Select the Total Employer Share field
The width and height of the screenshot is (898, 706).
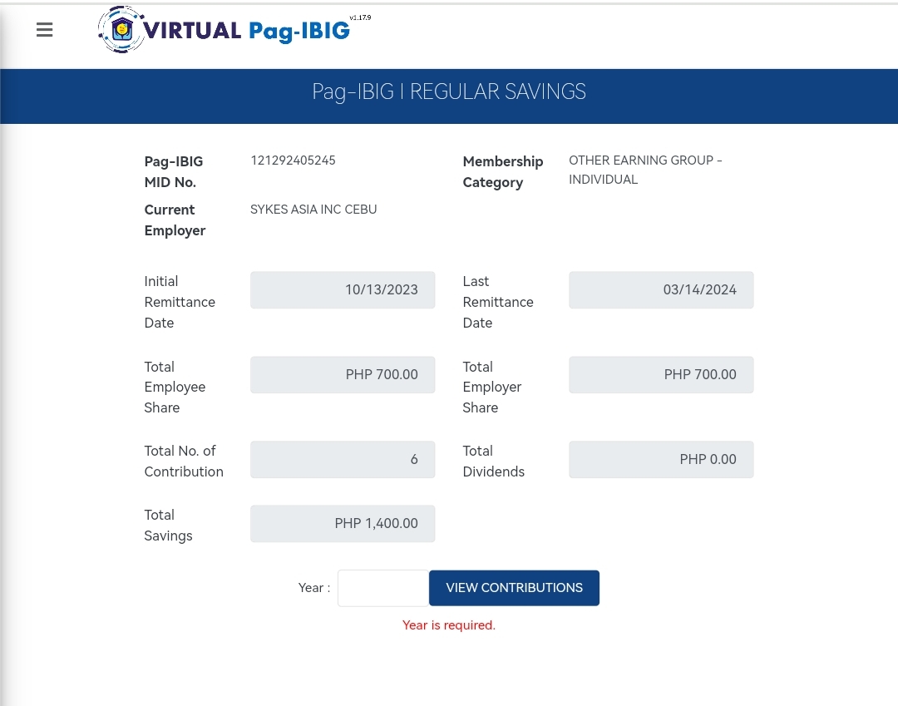(661, 375)
